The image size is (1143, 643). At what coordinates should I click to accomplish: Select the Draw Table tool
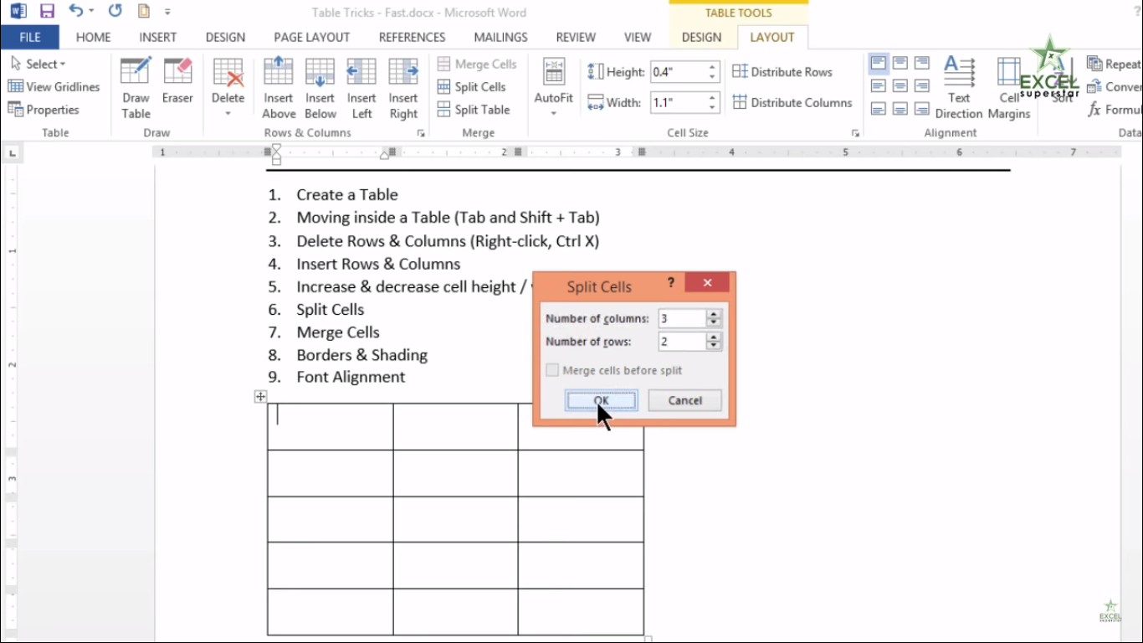[x=136, y=88]
